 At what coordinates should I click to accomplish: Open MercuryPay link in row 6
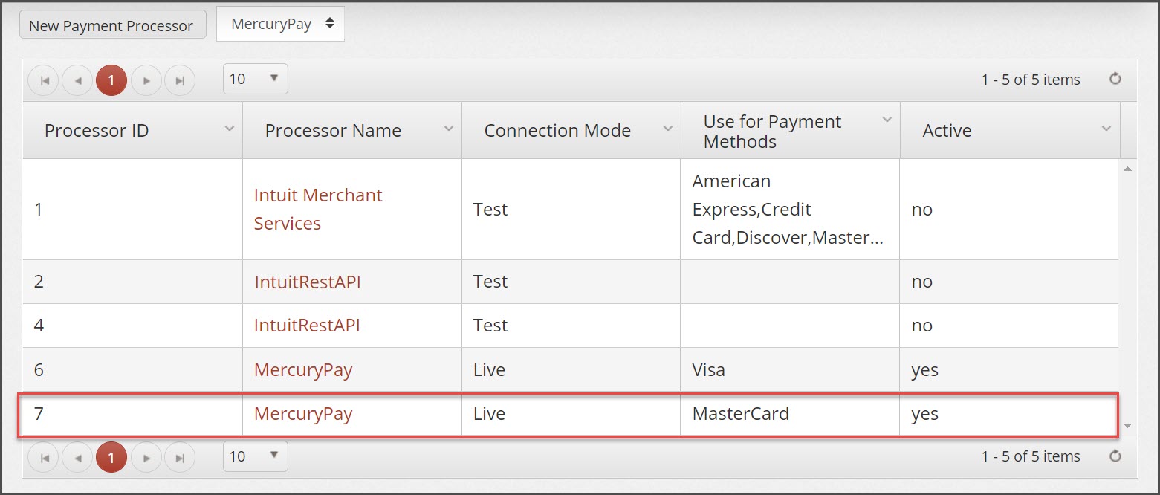303,370
